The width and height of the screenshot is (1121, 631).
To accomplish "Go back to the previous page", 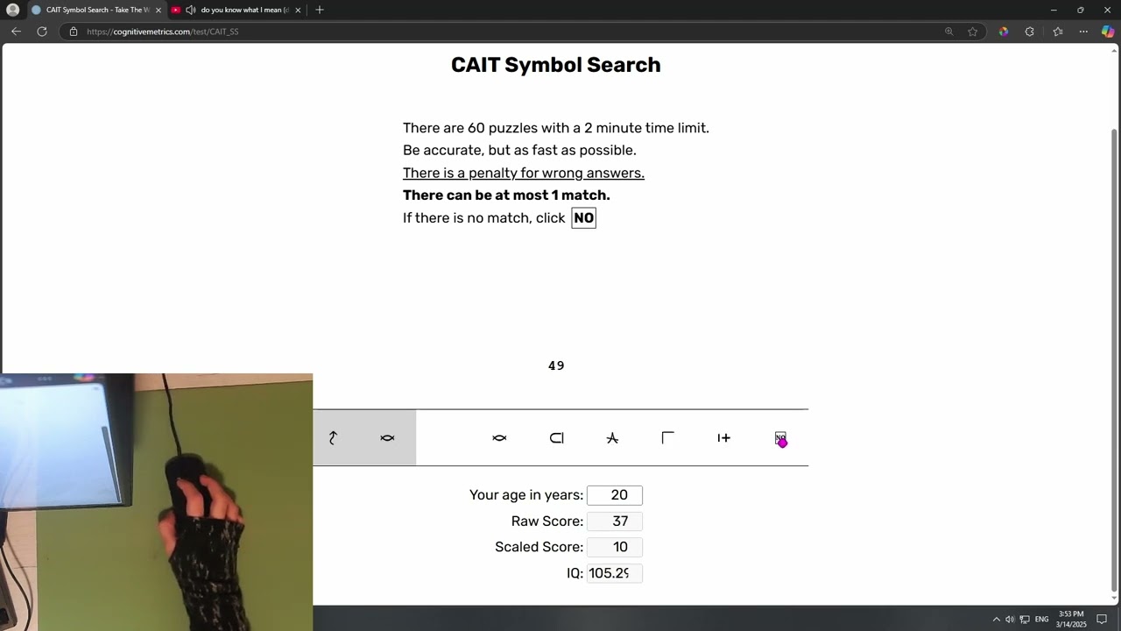I will pyautogui.click(x=16, y=32).
